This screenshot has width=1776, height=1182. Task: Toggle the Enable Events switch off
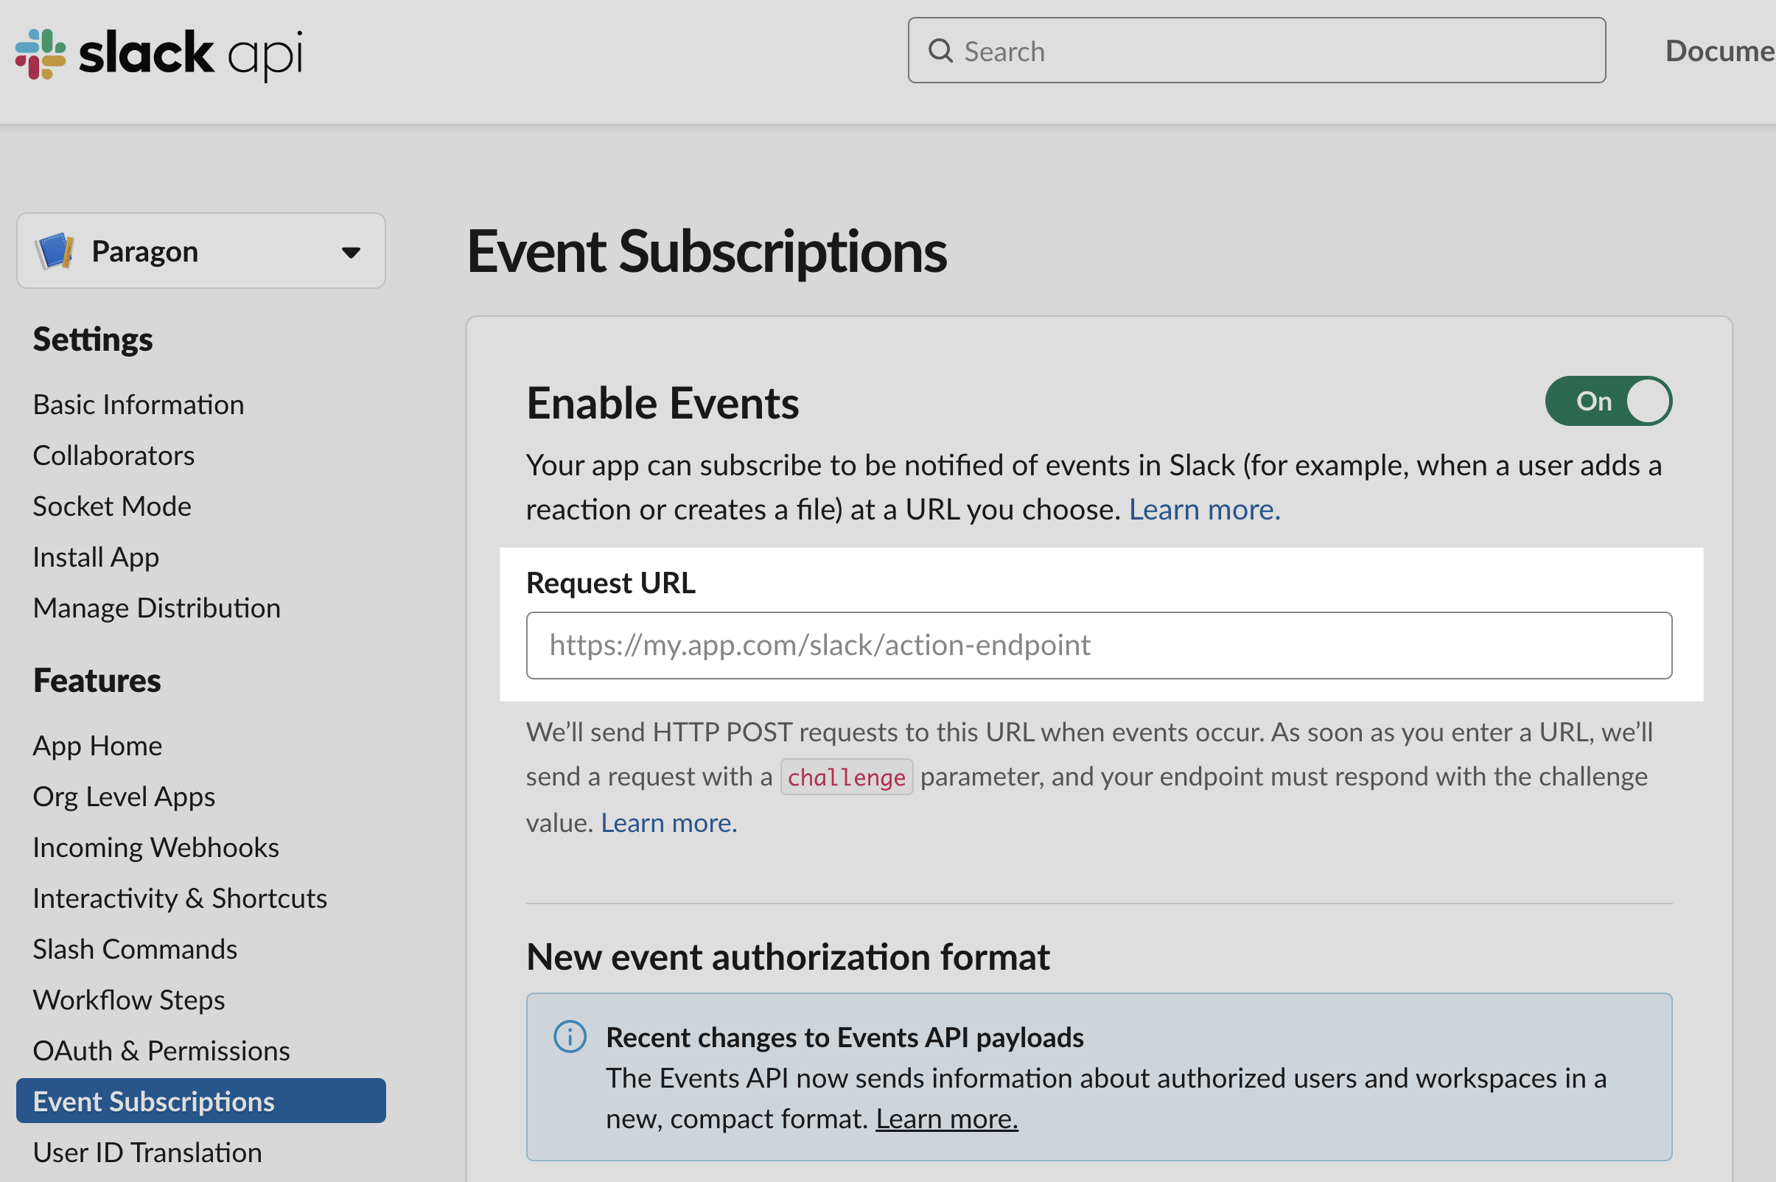pos(1608,401)
